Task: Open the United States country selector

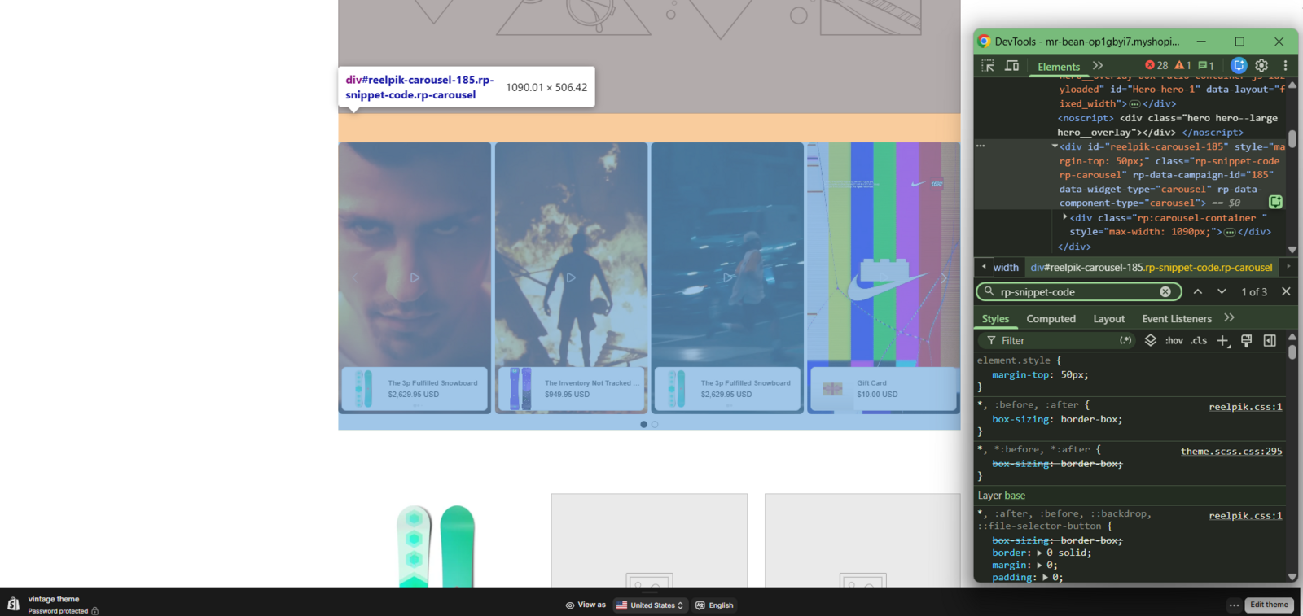Action: pyautogui.click(x=650, y=605)
